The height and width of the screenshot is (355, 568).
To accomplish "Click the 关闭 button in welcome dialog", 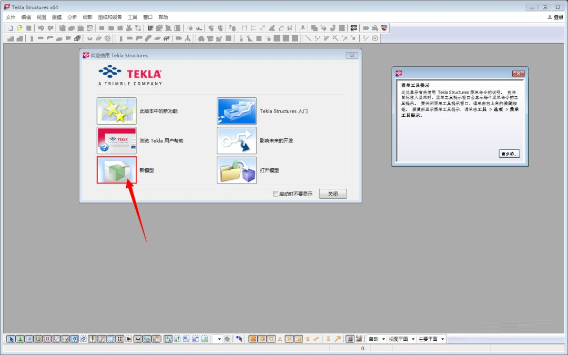I will point(333,194).
